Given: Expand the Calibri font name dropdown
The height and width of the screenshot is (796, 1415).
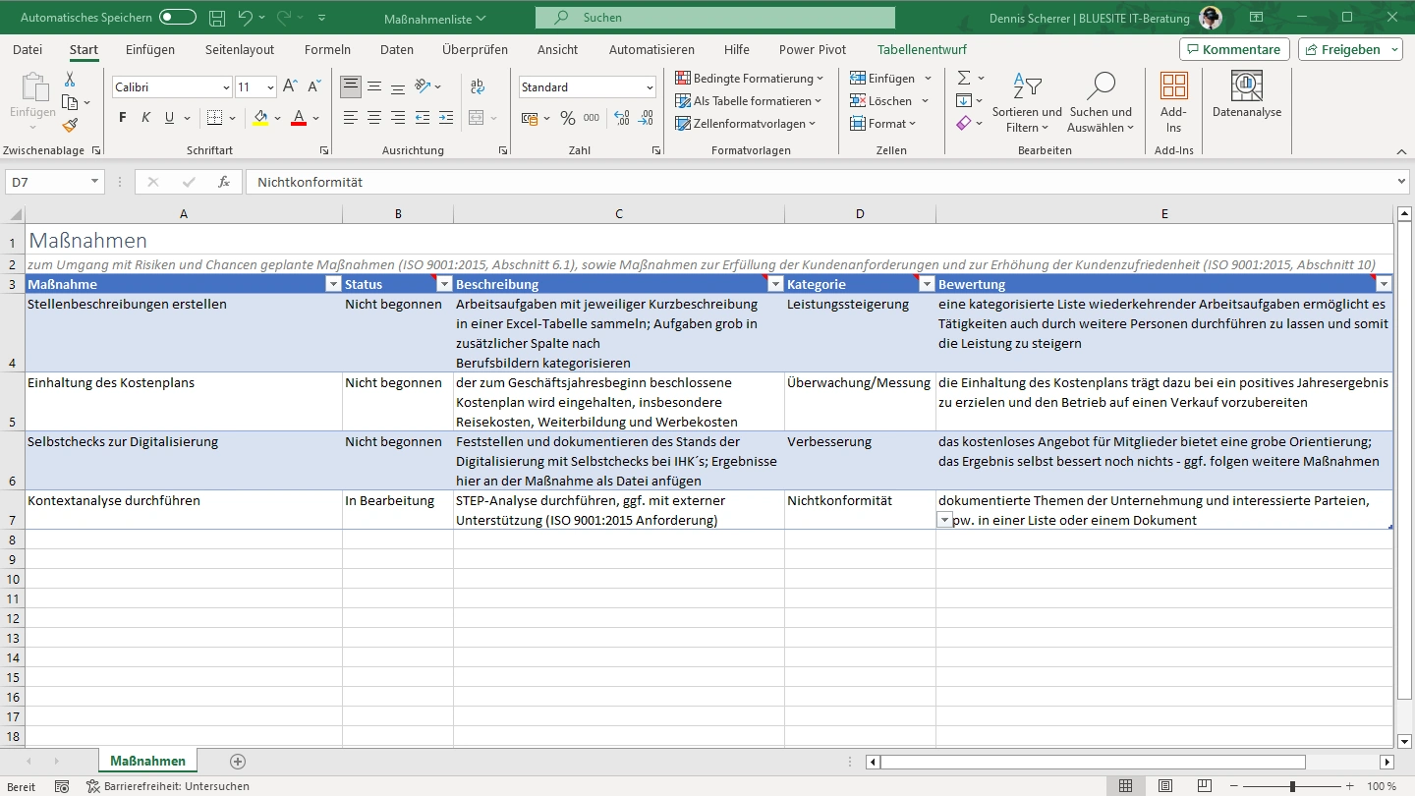Looking at the screenshot, I should pos(226,87).
